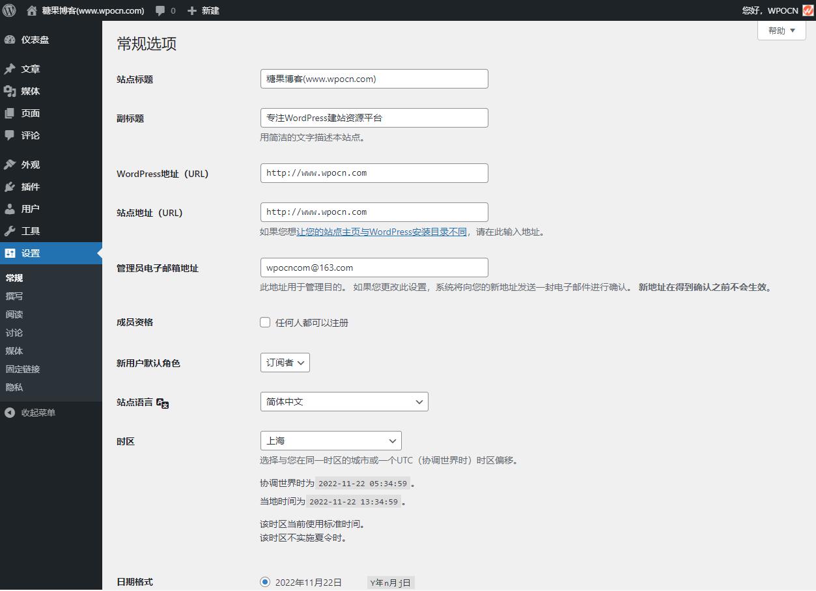Viewport: 816px width, 591px height.
Task: Click the 站点标题 input field
Action: tap(374, 79)
